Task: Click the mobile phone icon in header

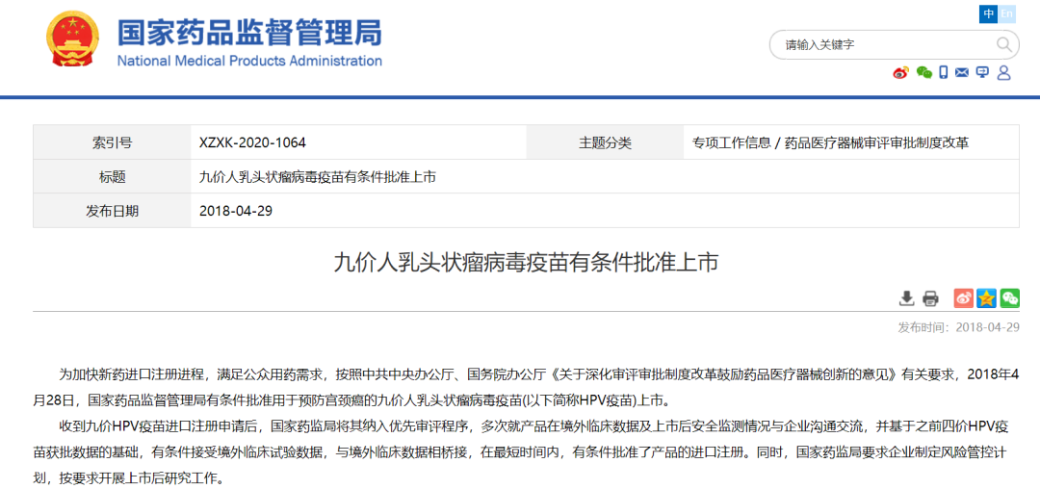Action: coord(944,73)
